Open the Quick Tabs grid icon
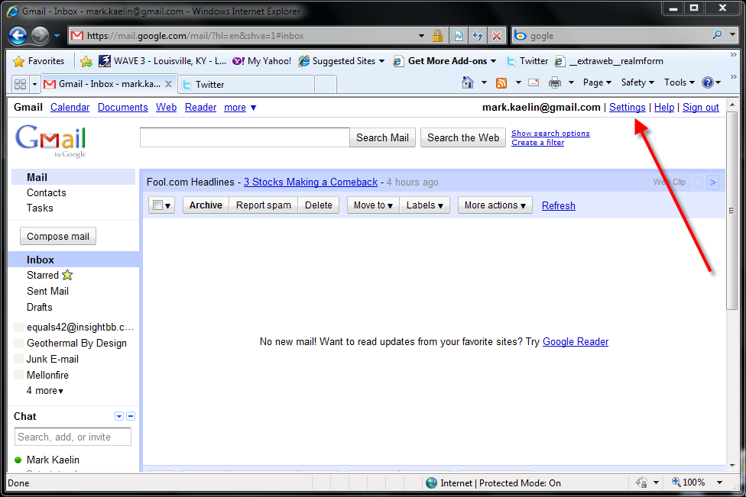 click(x=20, y=84)
